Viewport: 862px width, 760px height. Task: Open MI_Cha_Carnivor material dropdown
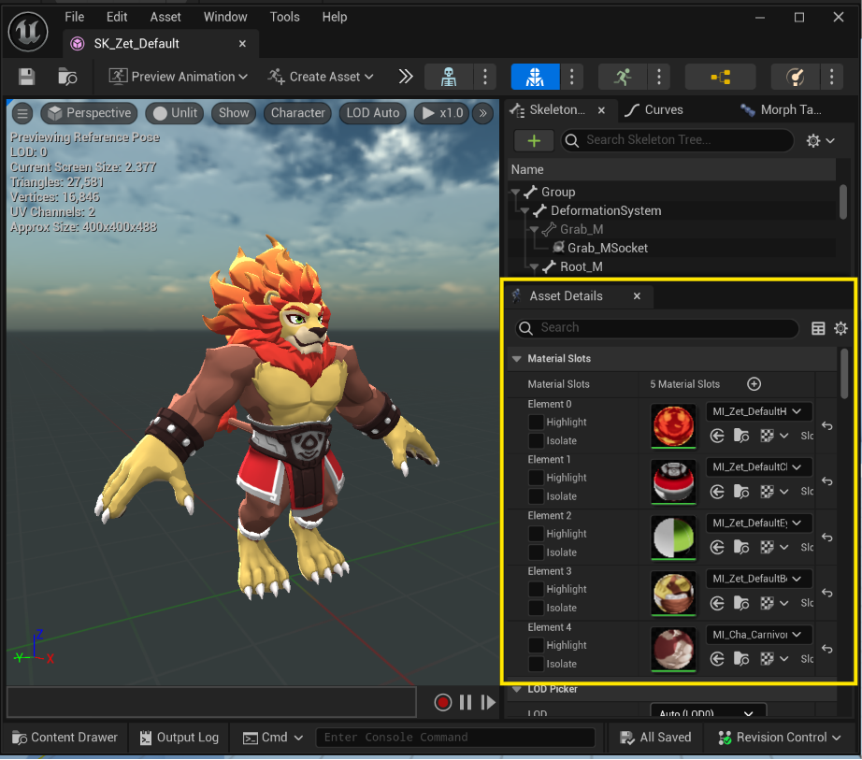[x=758, y=635]
